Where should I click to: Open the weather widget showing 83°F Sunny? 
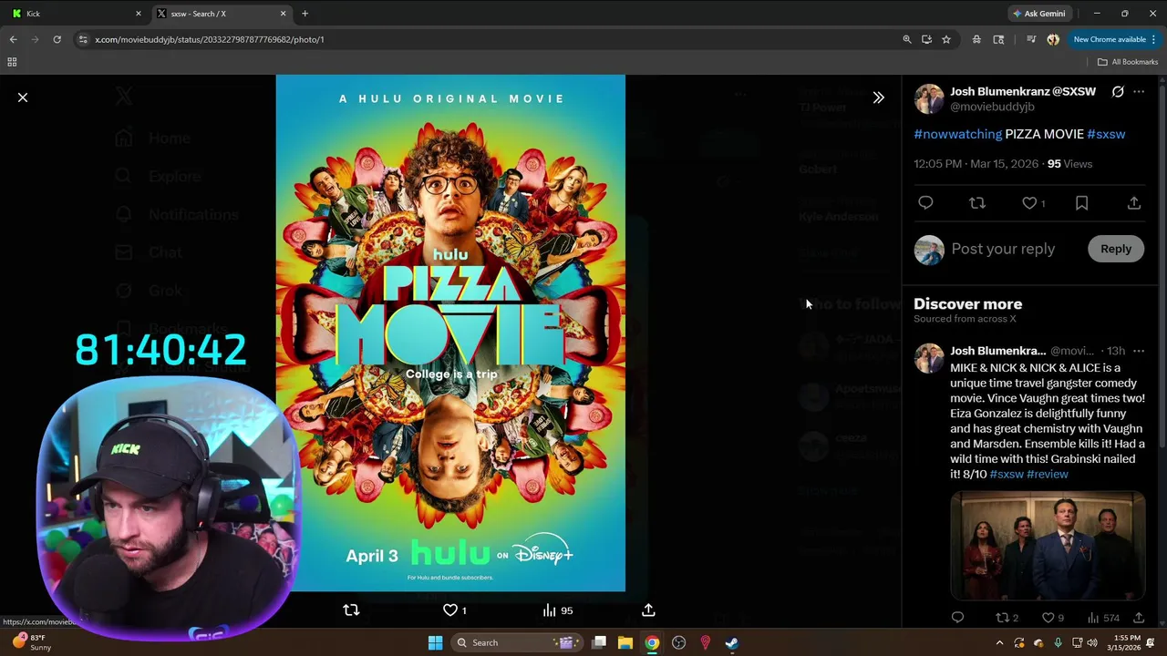(32, 642)
